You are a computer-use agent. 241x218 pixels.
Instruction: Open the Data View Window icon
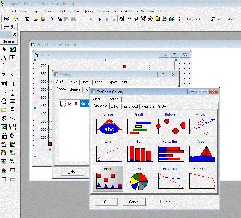157,19
